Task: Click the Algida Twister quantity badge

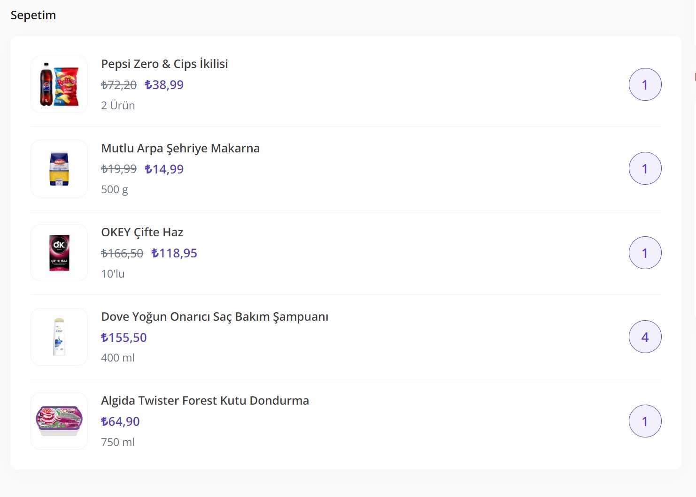Action: click(645, 421)
